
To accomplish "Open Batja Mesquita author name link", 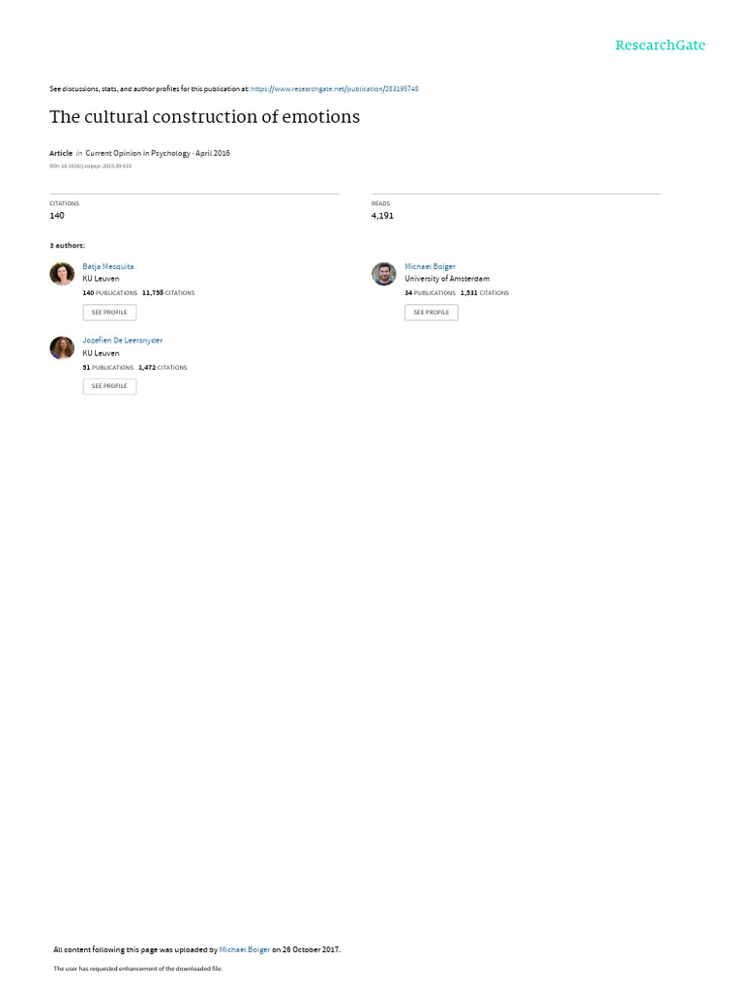I will 108,267.
